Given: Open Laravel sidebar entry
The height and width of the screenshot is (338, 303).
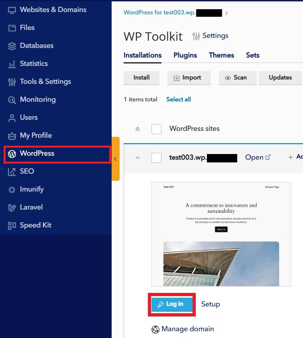Looking at the screenshot, I should click(31, 207).
